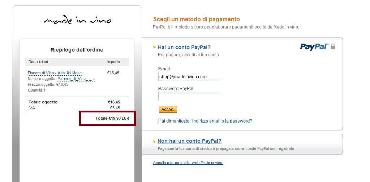Viewport: 370px width, 182px height.
Task: Click the Importo column header
Action: coord(113,62)
